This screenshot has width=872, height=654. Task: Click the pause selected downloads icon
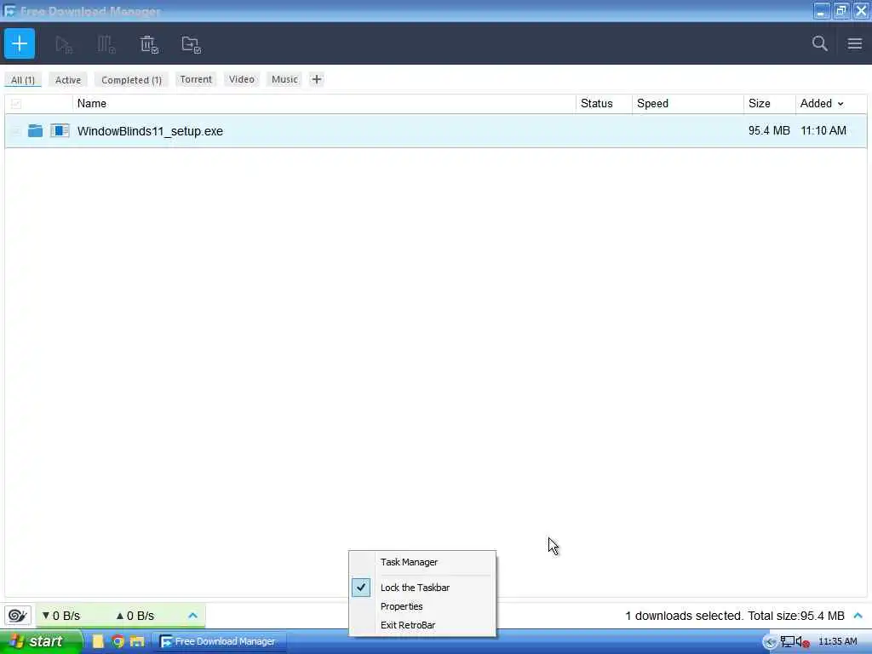[106, 44]
